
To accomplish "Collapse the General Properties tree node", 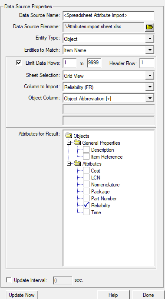I will 69,143.
